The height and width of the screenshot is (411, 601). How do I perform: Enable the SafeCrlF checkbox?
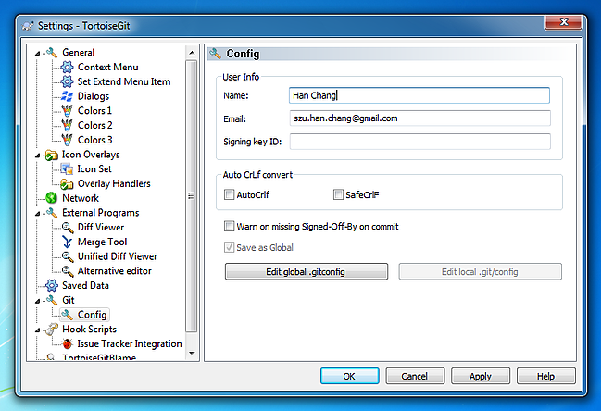coord(338,194)
